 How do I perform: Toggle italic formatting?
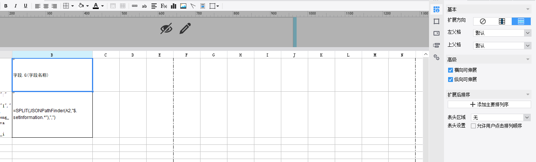[x=16, y=6]
